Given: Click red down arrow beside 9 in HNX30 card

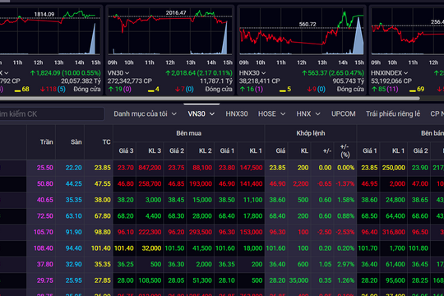Looking at the screenshot, I should click(x=309, y=90).
